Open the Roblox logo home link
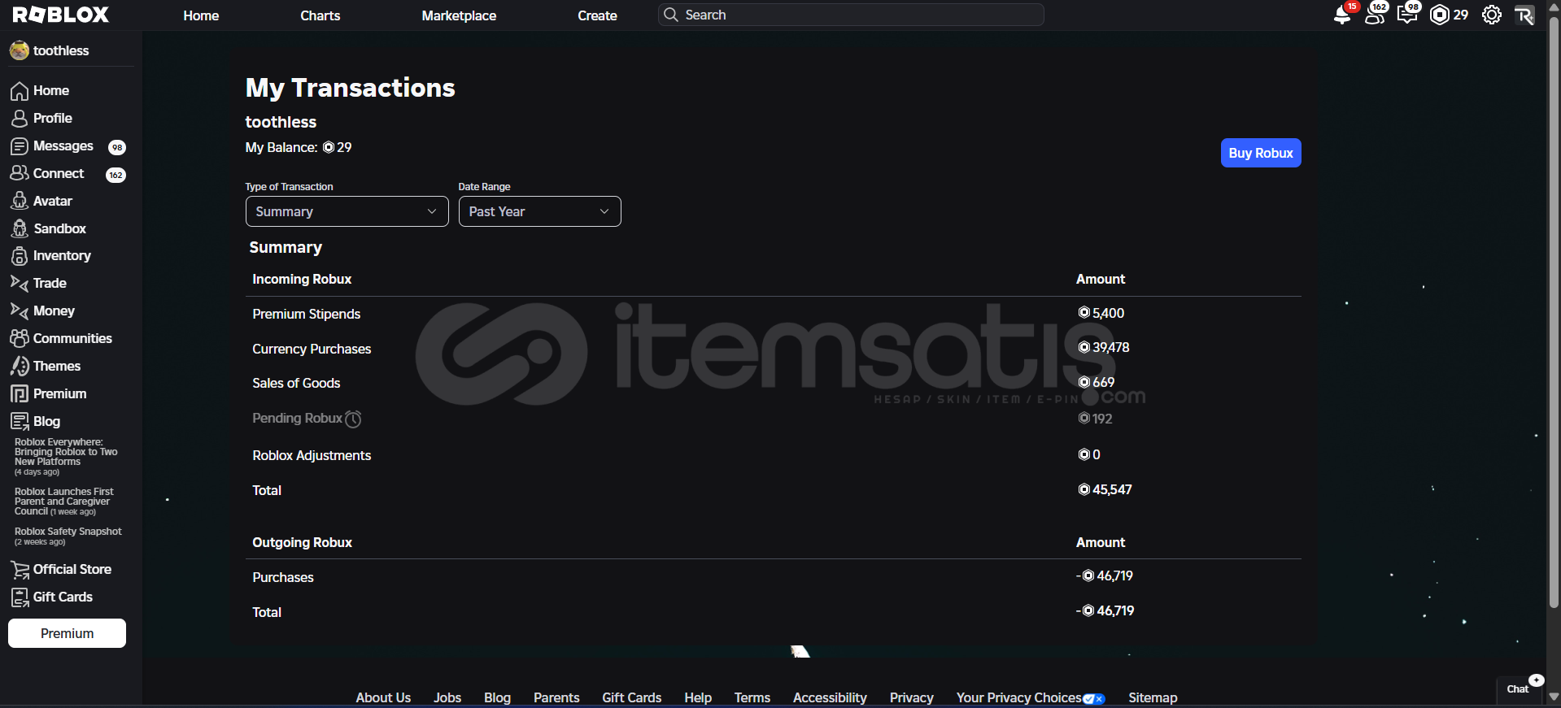 click(x=60, y=15)
